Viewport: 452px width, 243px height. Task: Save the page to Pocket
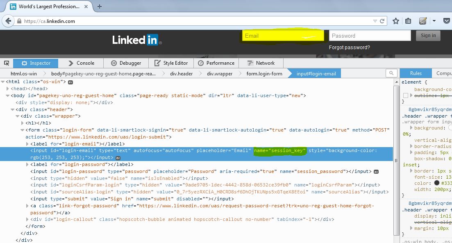tap(447, 20)
